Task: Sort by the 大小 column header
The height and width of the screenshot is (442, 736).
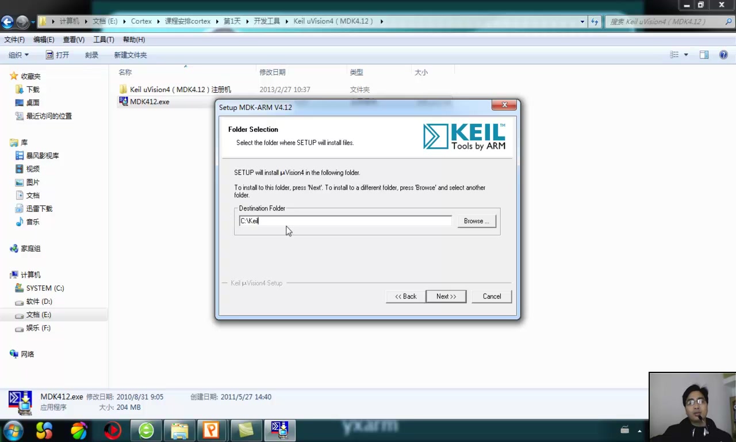Action: [x=421, y=73]
